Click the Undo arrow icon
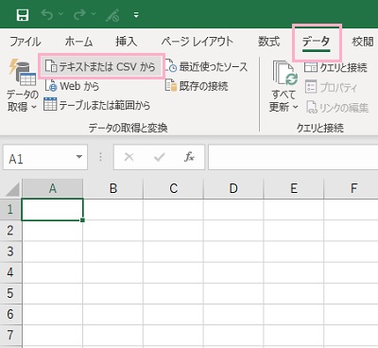378x348 pixels. coord(47,14)
